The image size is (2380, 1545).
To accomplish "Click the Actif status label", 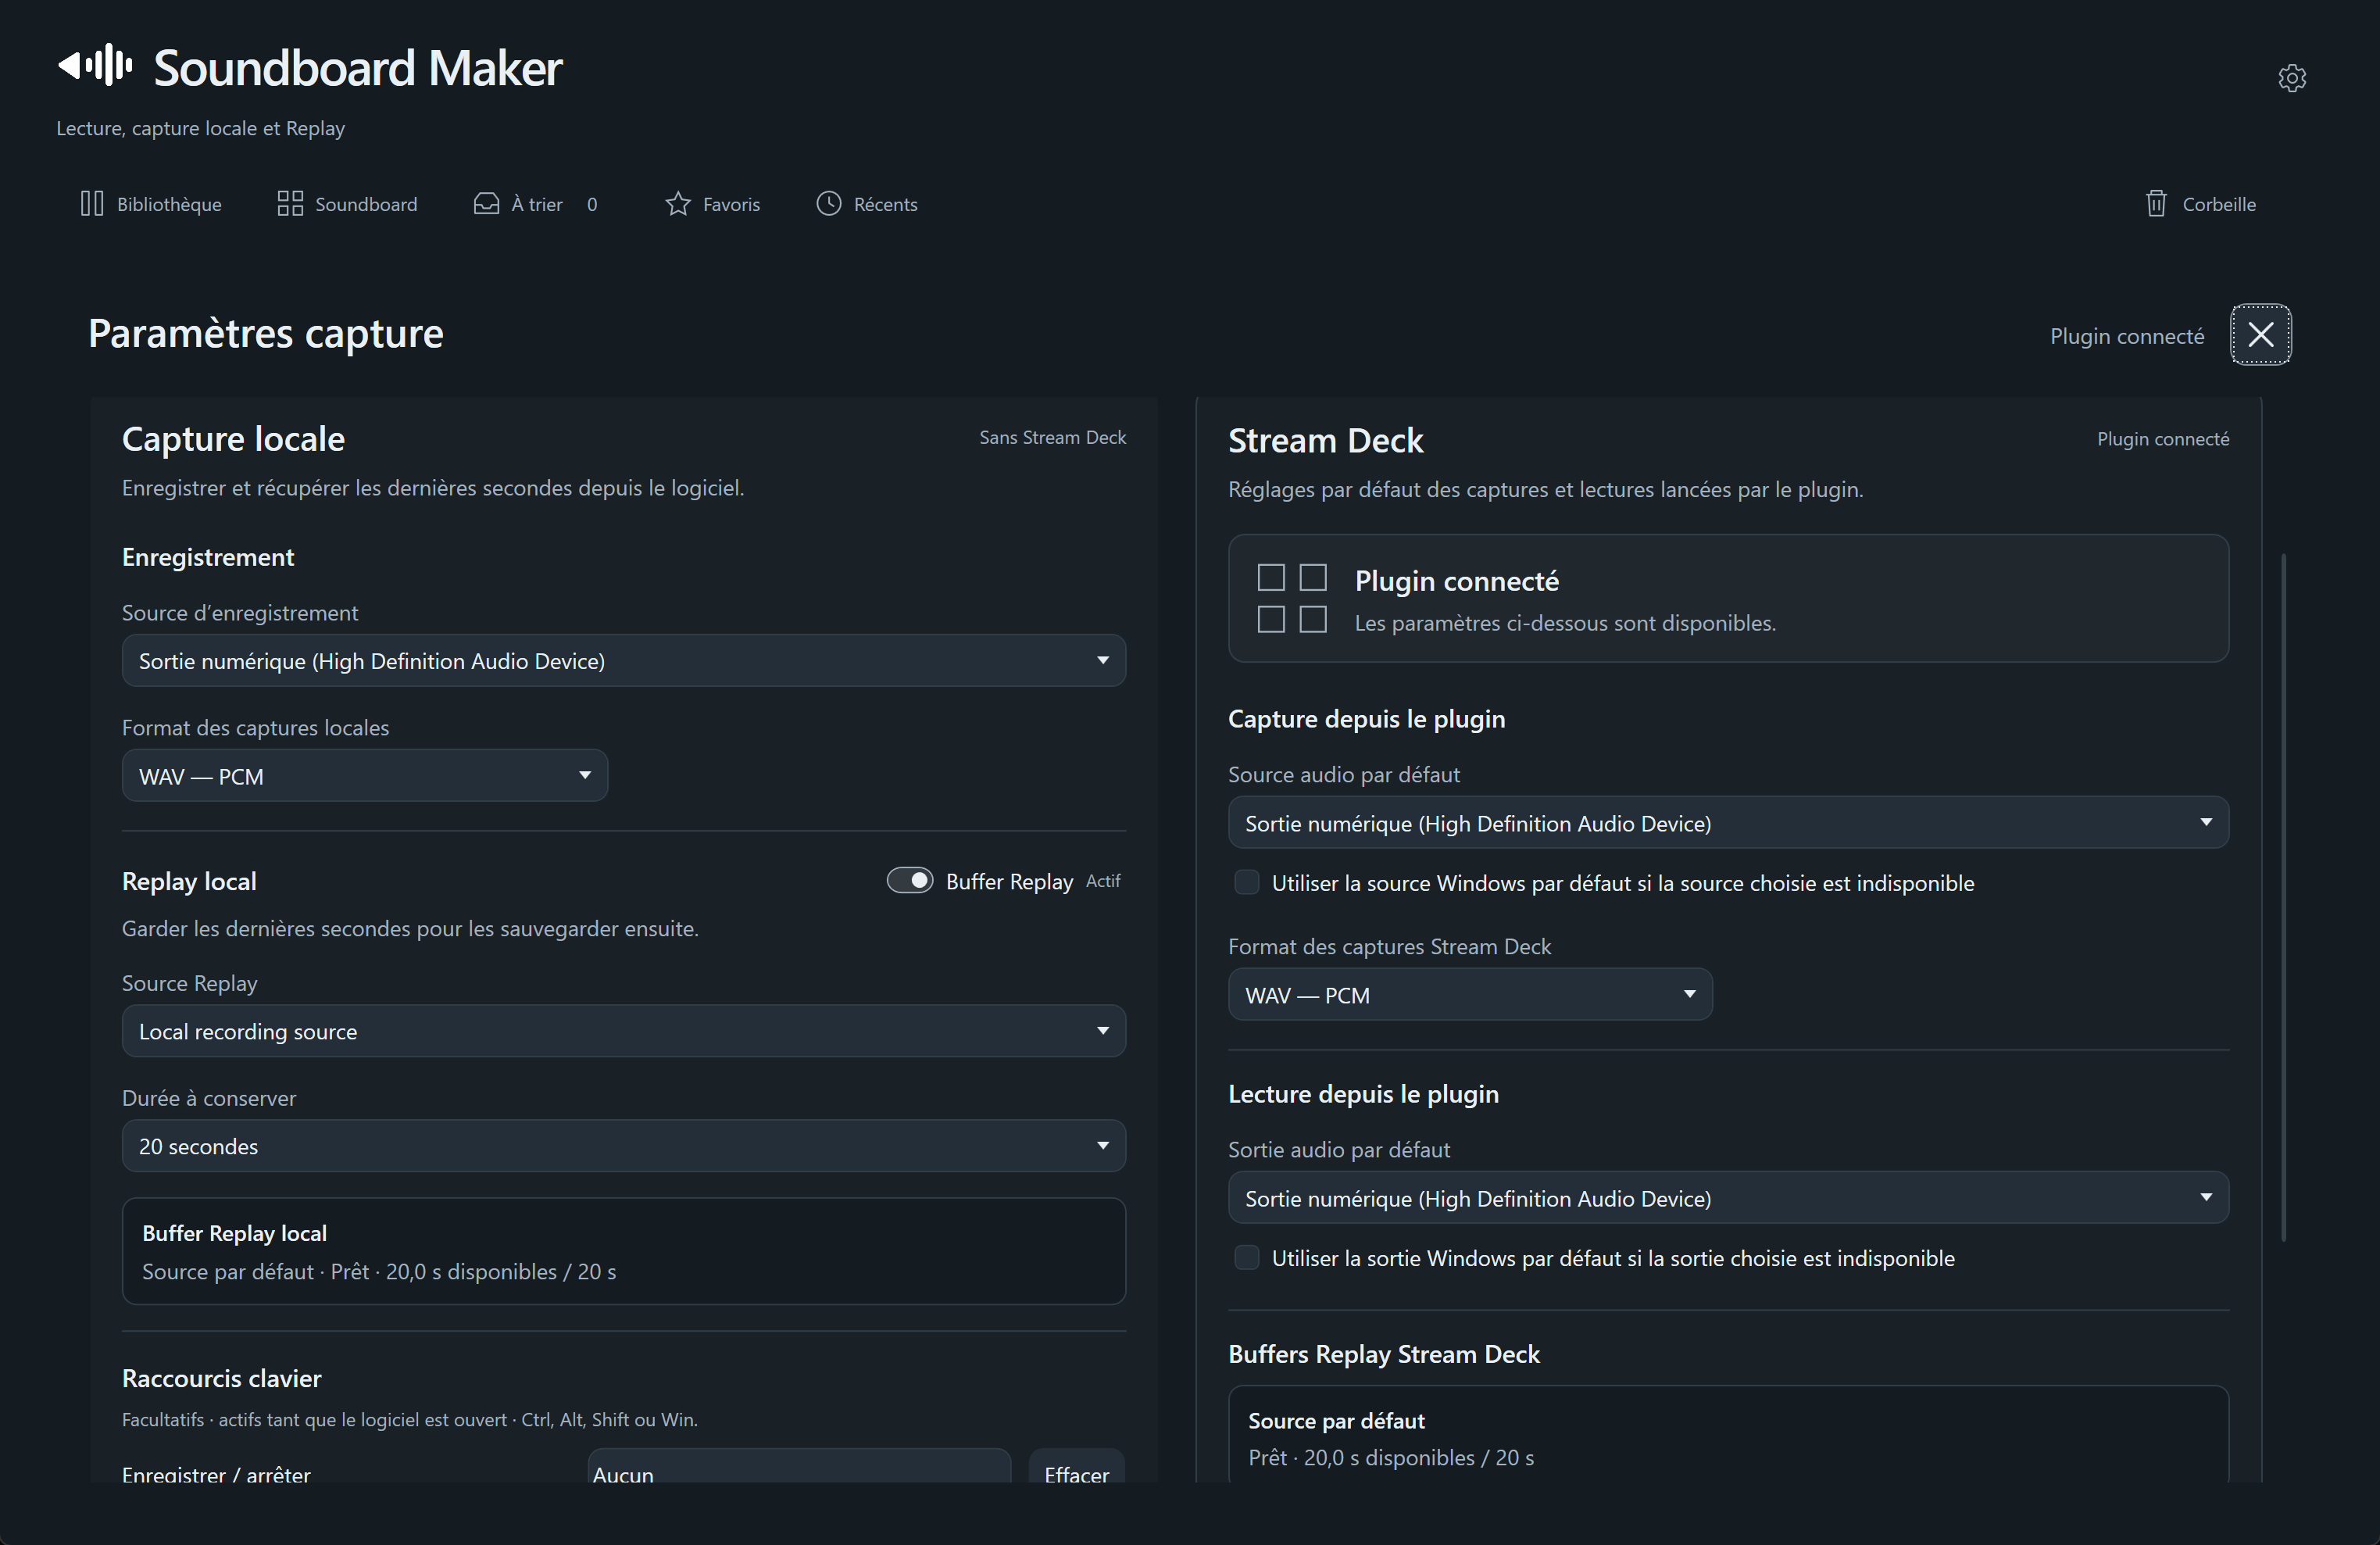I will pyautogui.click(x=1103, y=881).
